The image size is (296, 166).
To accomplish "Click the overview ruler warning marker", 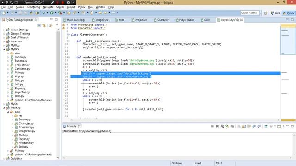I will [x=288, y=120].
